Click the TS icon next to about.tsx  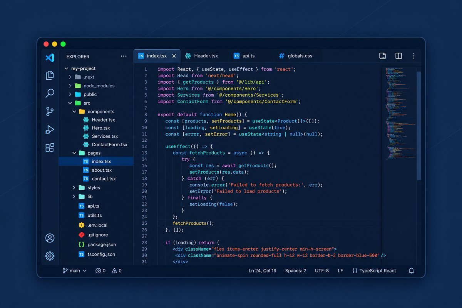point(86,170)
